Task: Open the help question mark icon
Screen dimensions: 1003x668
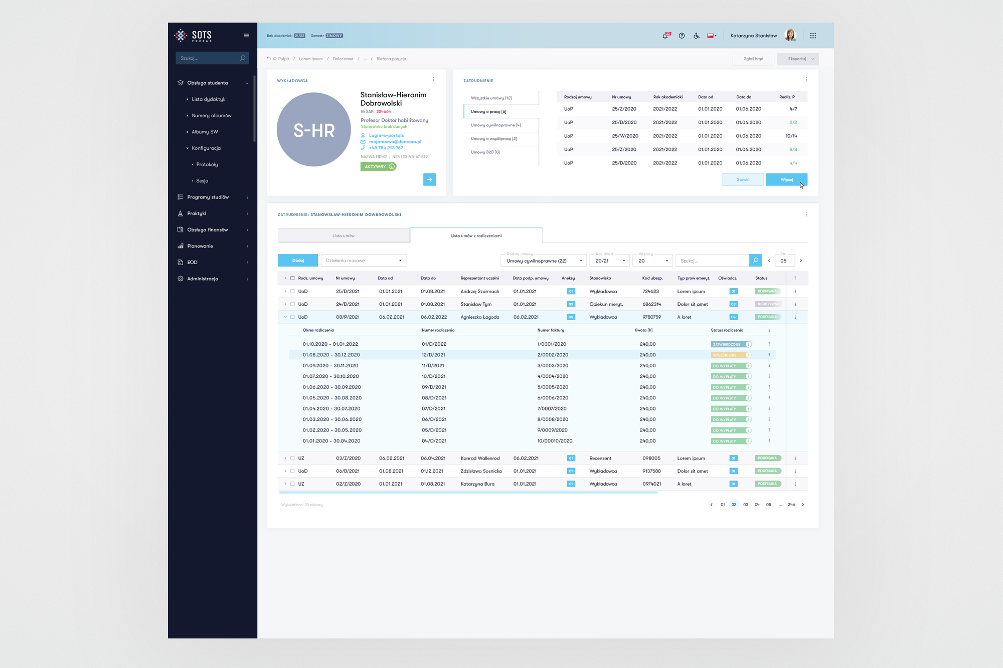Action: (x=682, y=36)
